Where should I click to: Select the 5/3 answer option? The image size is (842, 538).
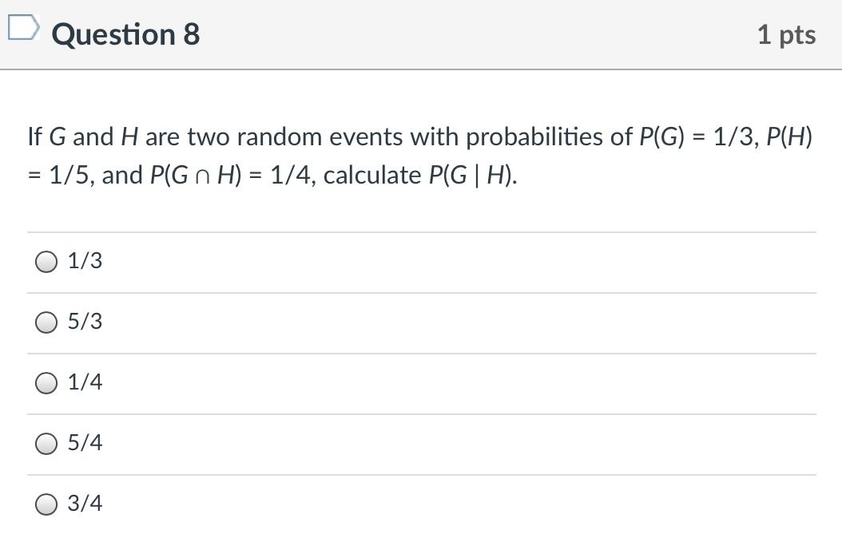coord(46,322)
